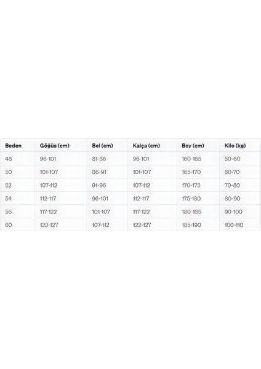The image size is (261, 369).
Task: Click size 48 in Beden column
Action: click(9, 159)
